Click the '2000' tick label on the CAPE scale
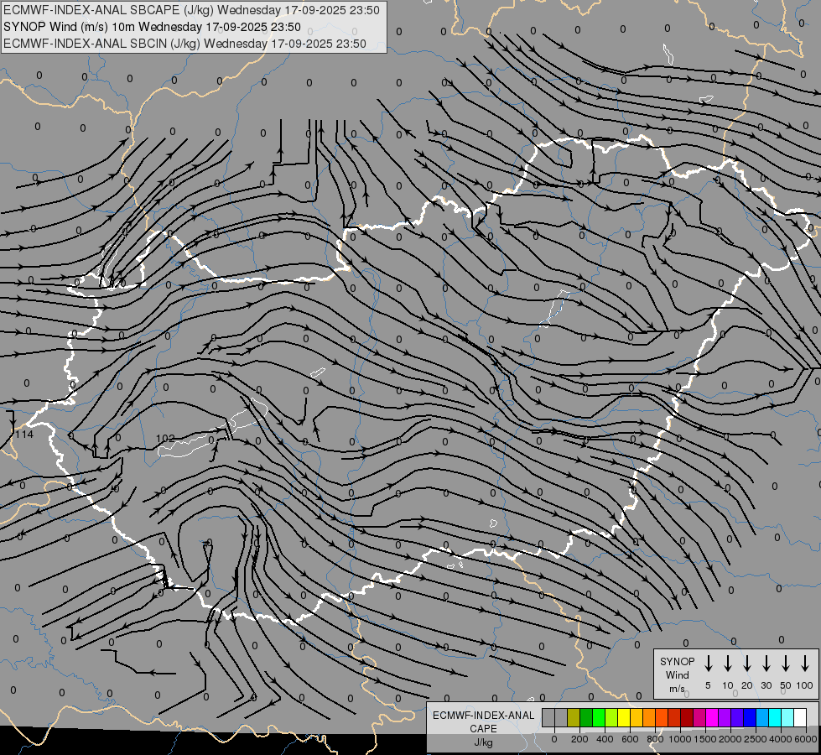Viewport: 821px width, 755px height. 730,739
